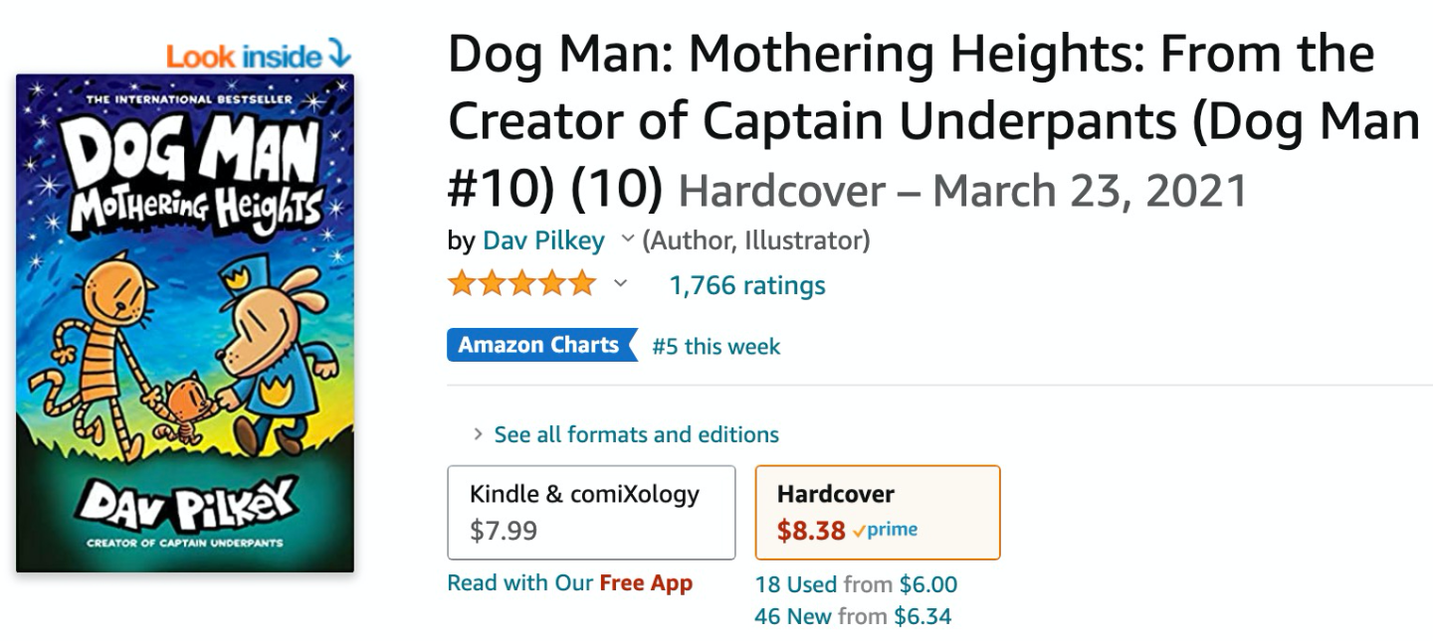1433x641 pixels.
Task: View 18 Used offers from $6.00
Action: (856, 584)
